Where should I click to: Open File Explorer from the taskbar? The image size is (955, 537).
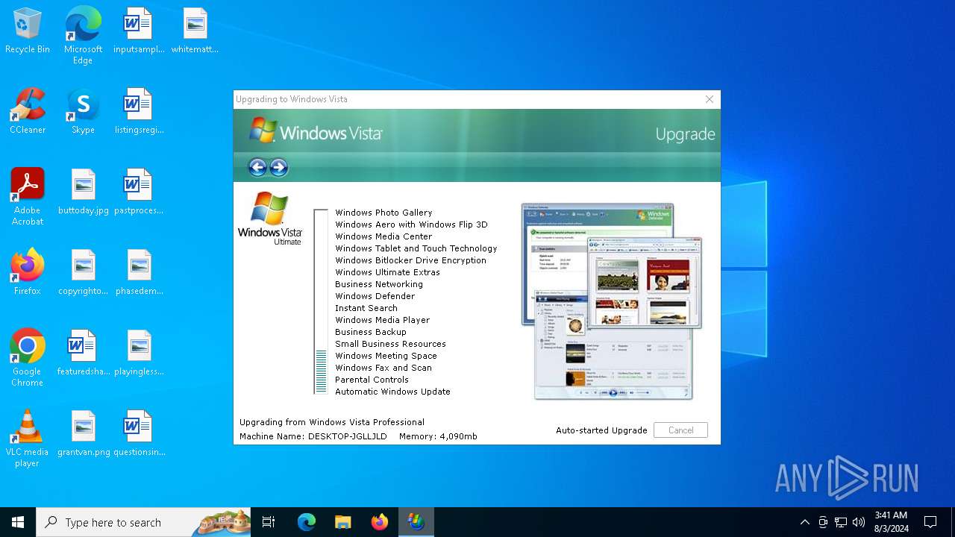pos(343,522)
